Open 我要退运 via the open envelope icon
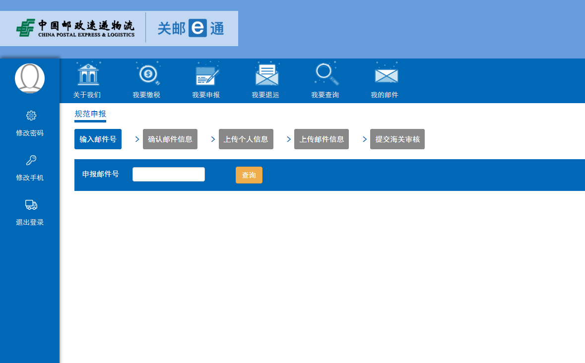This screenshot has height=363, width=585. point(266,74)
